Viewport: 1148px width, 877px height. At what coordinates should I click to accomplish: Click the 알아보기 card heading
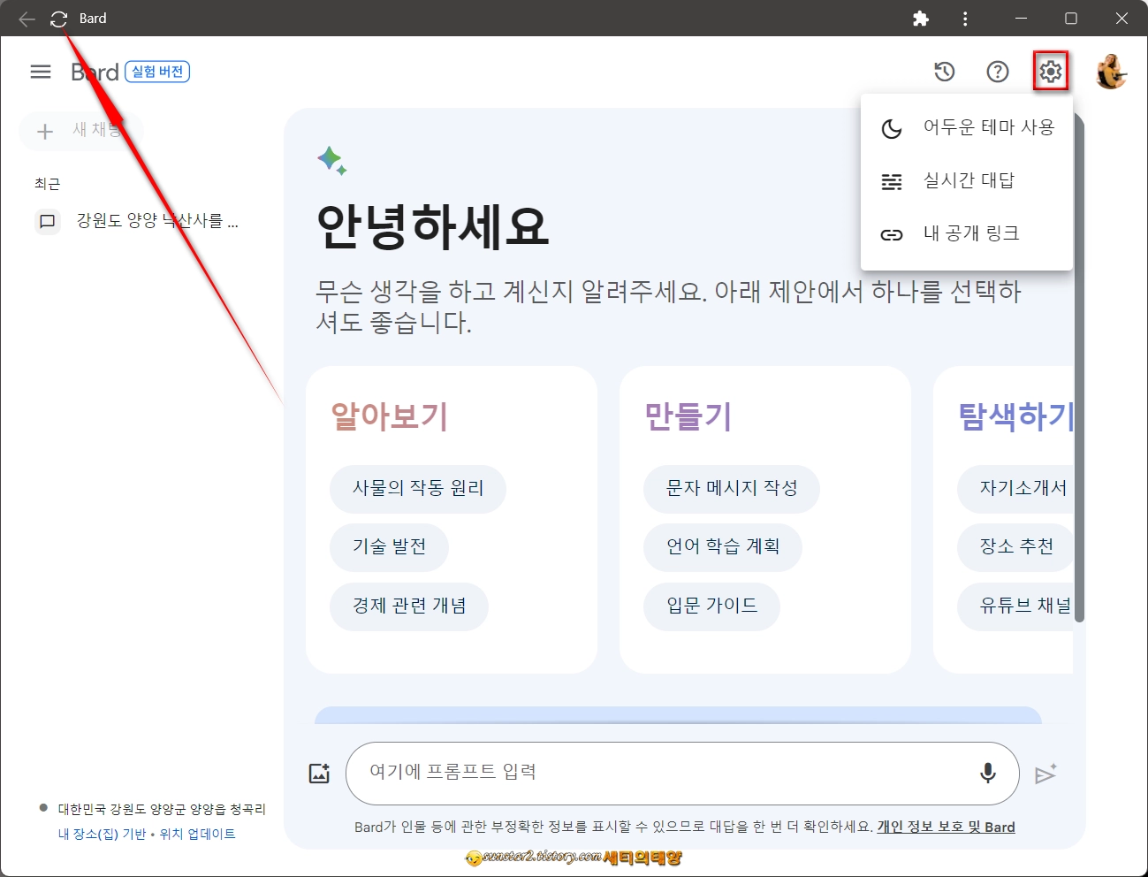(x=390, y=416)
